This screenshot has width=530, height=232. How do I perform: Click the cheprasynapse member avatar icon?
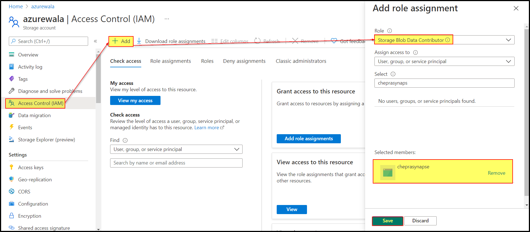388,173
